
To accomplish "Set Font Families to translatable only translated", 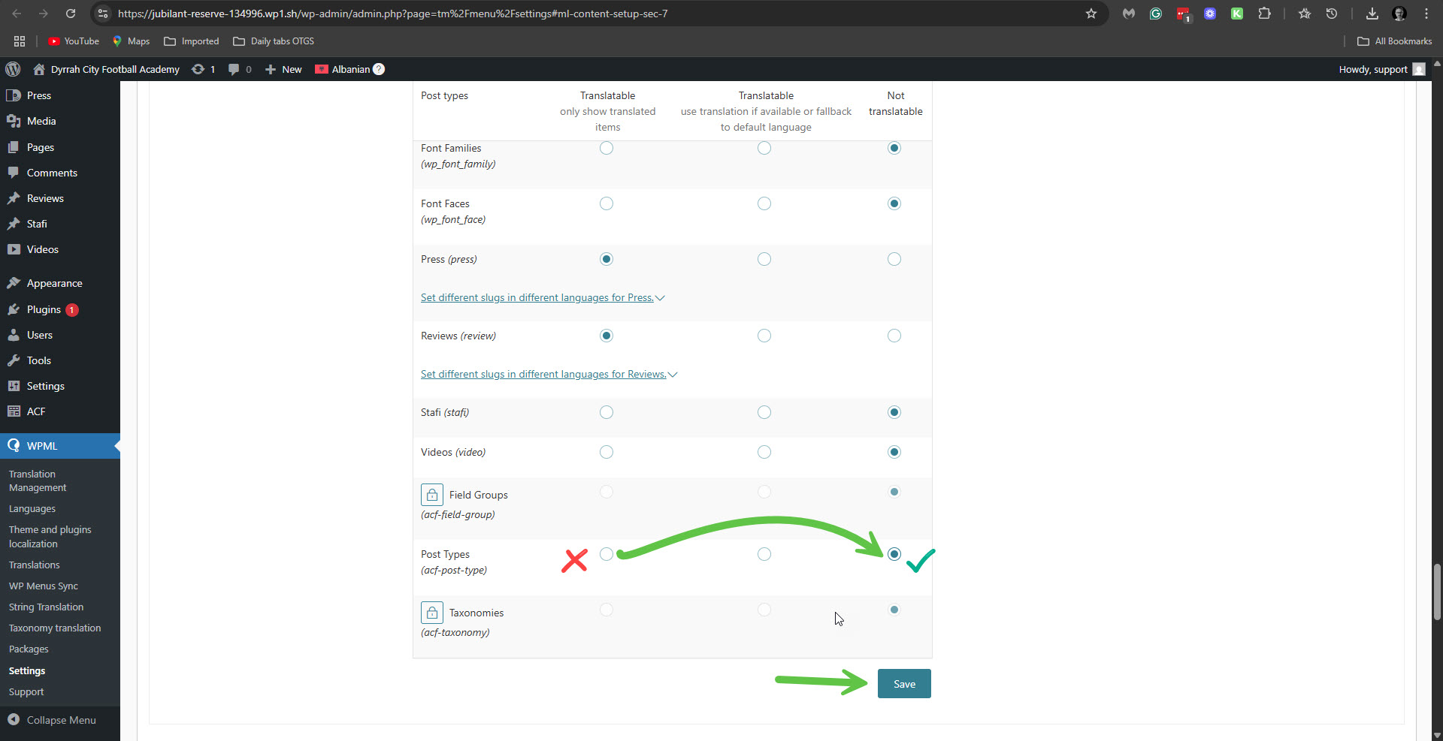I will 607,148.
